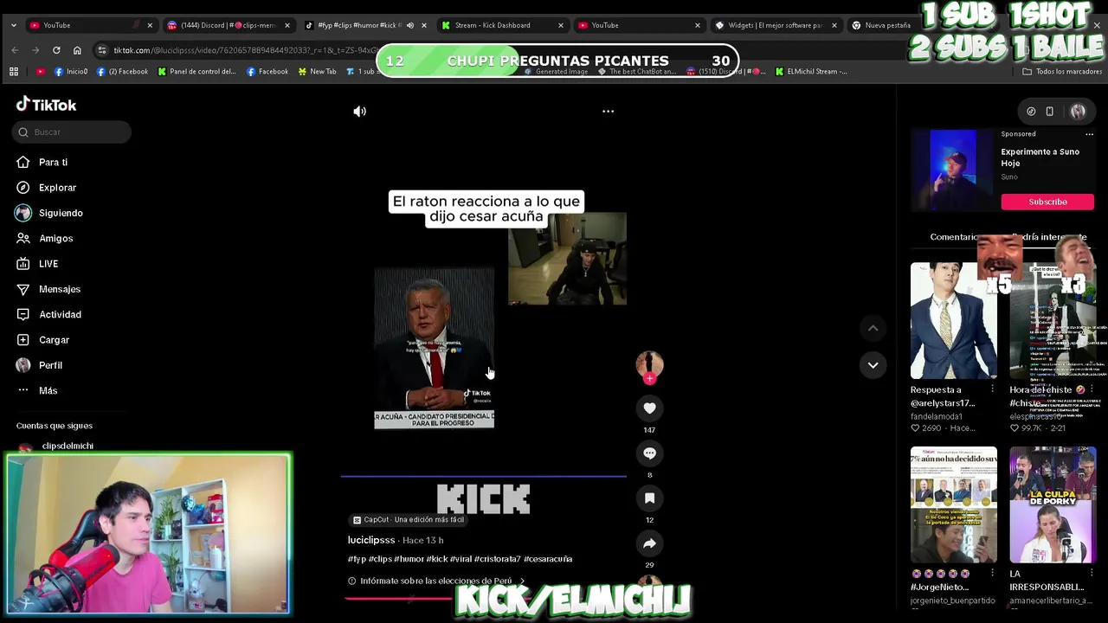Open Mensajes in the sidebar
The image size is (1108, 623).
click(x=59, y=289)
